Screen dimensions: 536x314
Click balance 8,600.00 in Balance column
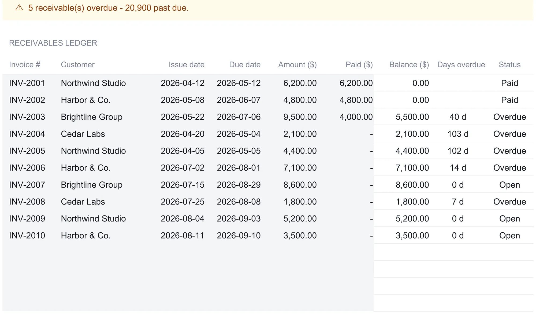pyautogui.click(x=412, y=185)
